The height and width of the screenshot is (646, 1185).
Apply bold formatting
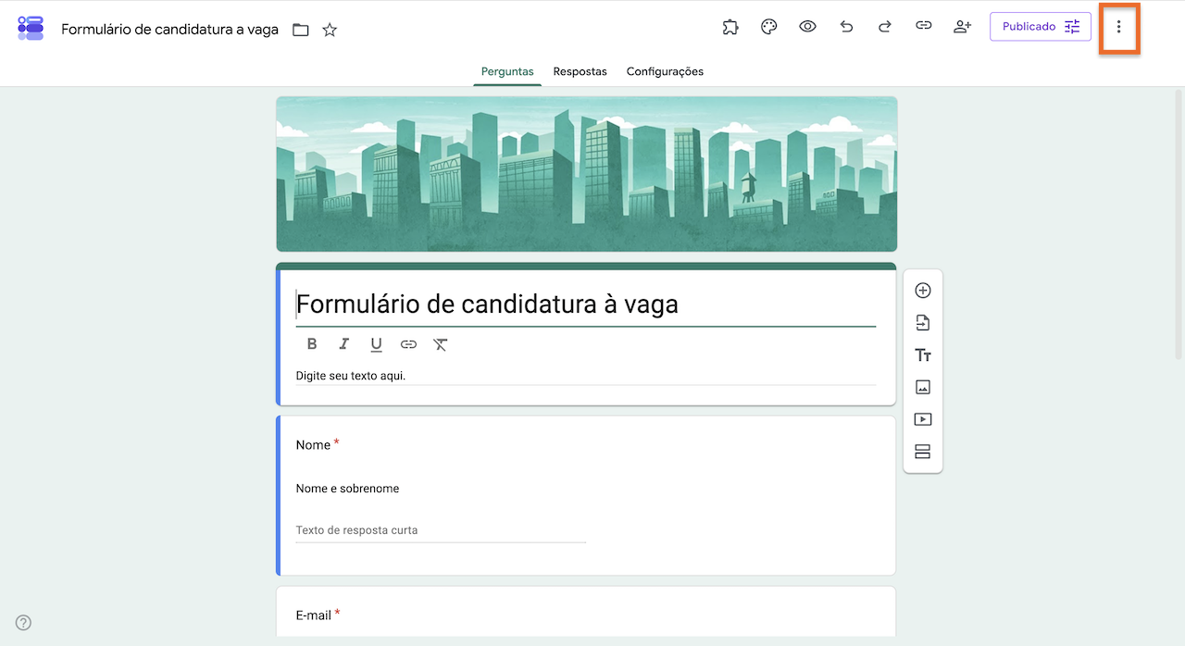click(x=312, y=344)
